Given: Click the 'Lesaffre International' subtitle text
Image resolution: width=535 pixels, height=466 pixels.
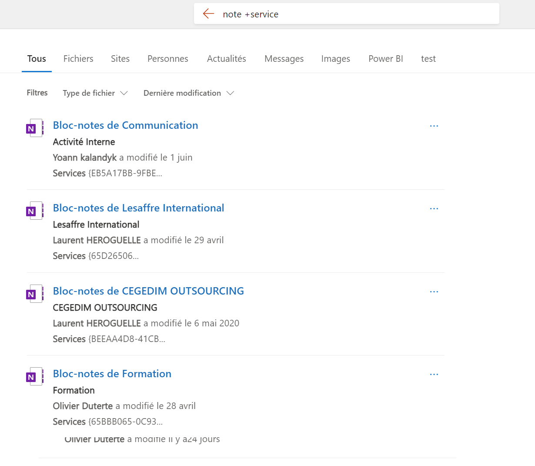Looking at the screenshot, I should (96, 225).
